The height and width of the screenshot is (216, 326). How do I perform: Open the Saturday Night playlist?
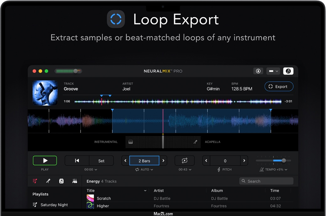pos(54,205)
